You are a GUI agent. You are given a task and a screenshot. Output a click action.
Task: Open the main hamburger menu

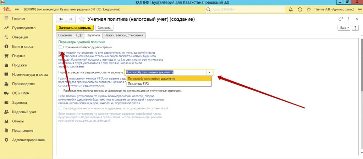pos(17,10)
